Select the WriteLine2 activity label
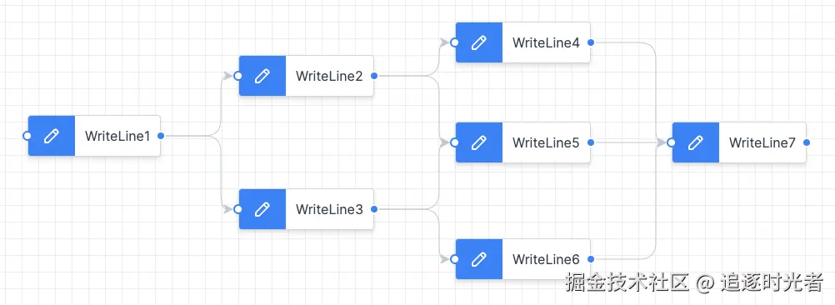The width and height of the screenshot is (835, 305). (329, 76)
